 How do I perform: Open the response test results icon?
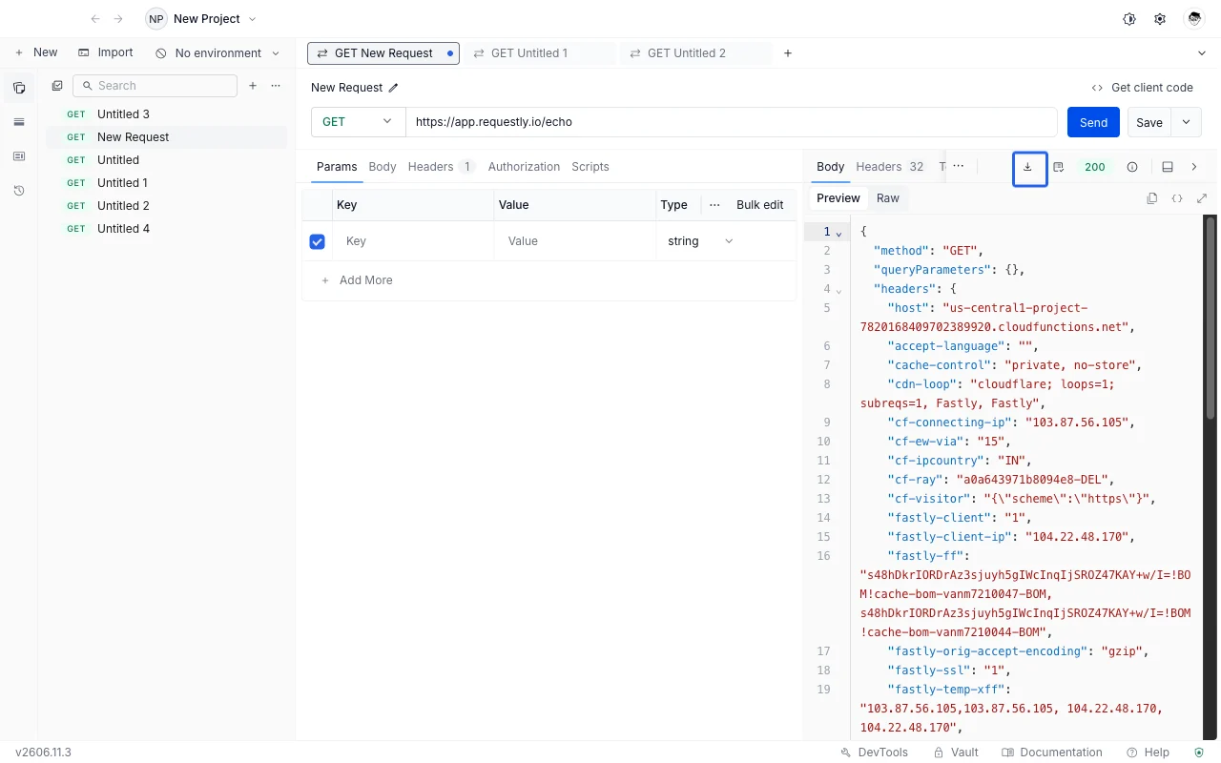click(1059, 167)
